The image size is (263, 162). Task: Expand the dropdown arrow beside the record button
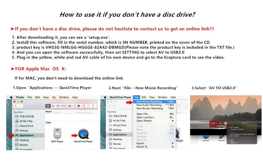point(229,123)
